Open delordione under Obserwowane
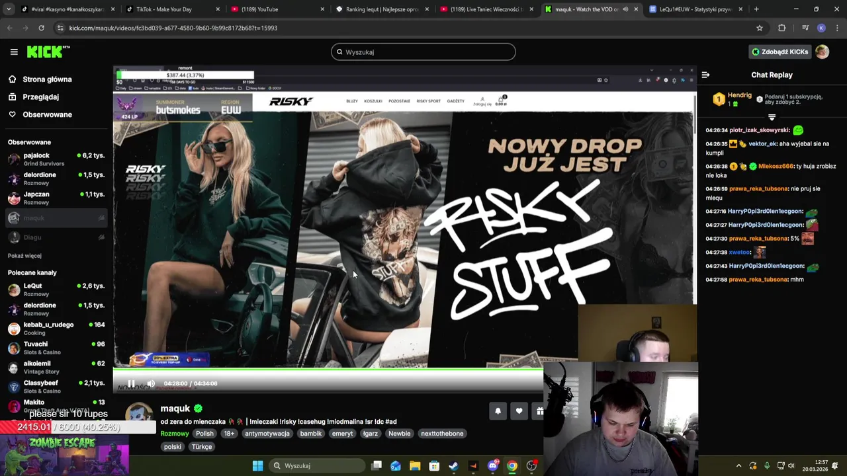This screenshot has height=476, width=847. [56, 178]
